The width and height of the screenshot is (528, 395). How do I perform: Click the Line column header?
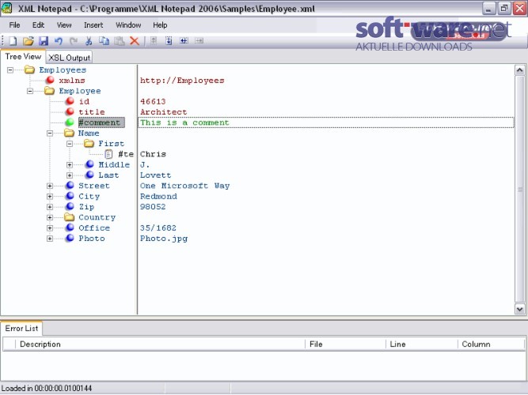422,344
